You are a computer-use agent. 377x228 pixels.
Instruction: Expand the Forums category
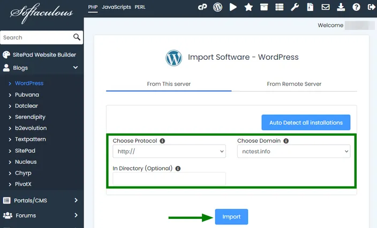(41, 216)
